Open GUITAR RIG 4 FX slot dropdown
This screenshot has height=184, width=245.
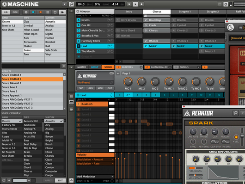pos(170,67)
